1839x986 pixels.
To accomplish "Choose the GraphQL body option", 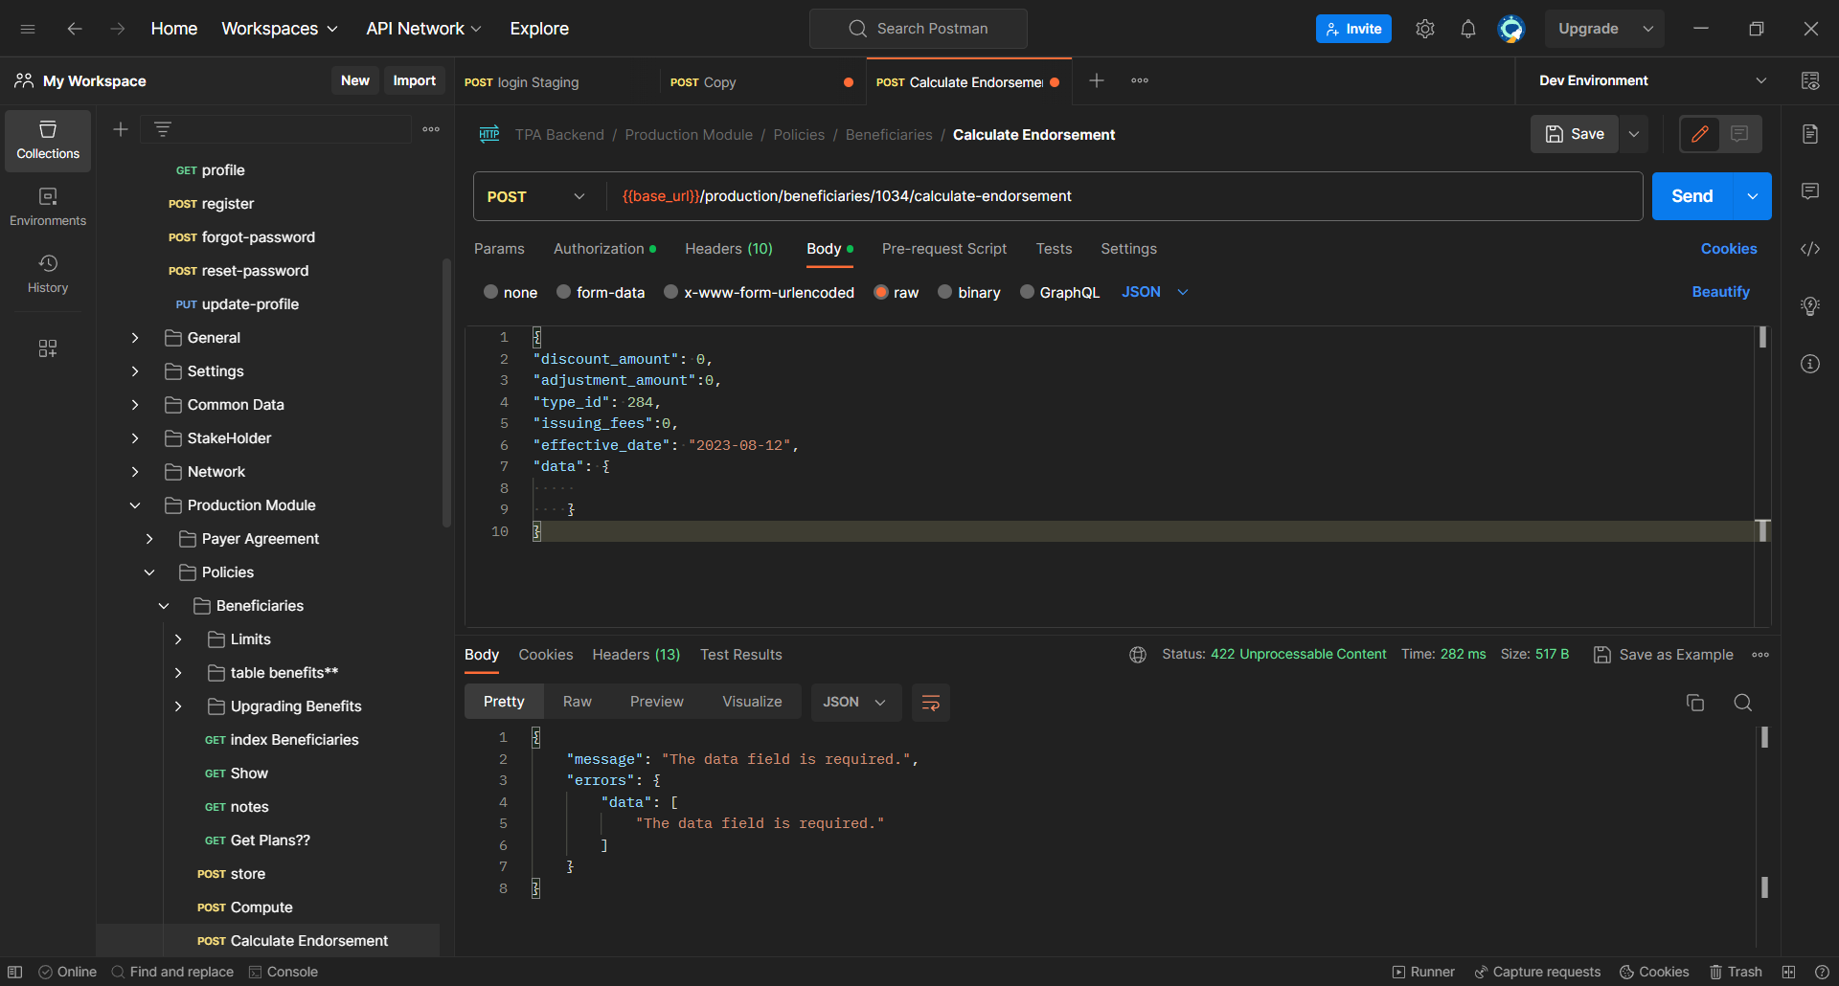I will (1027, 292).
